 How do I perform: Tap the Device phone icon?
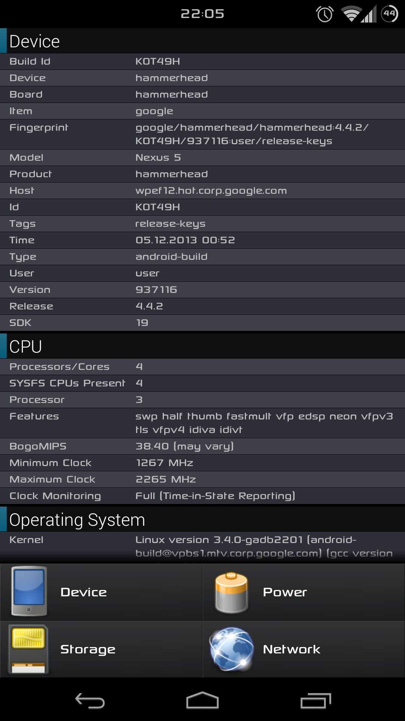29,591
